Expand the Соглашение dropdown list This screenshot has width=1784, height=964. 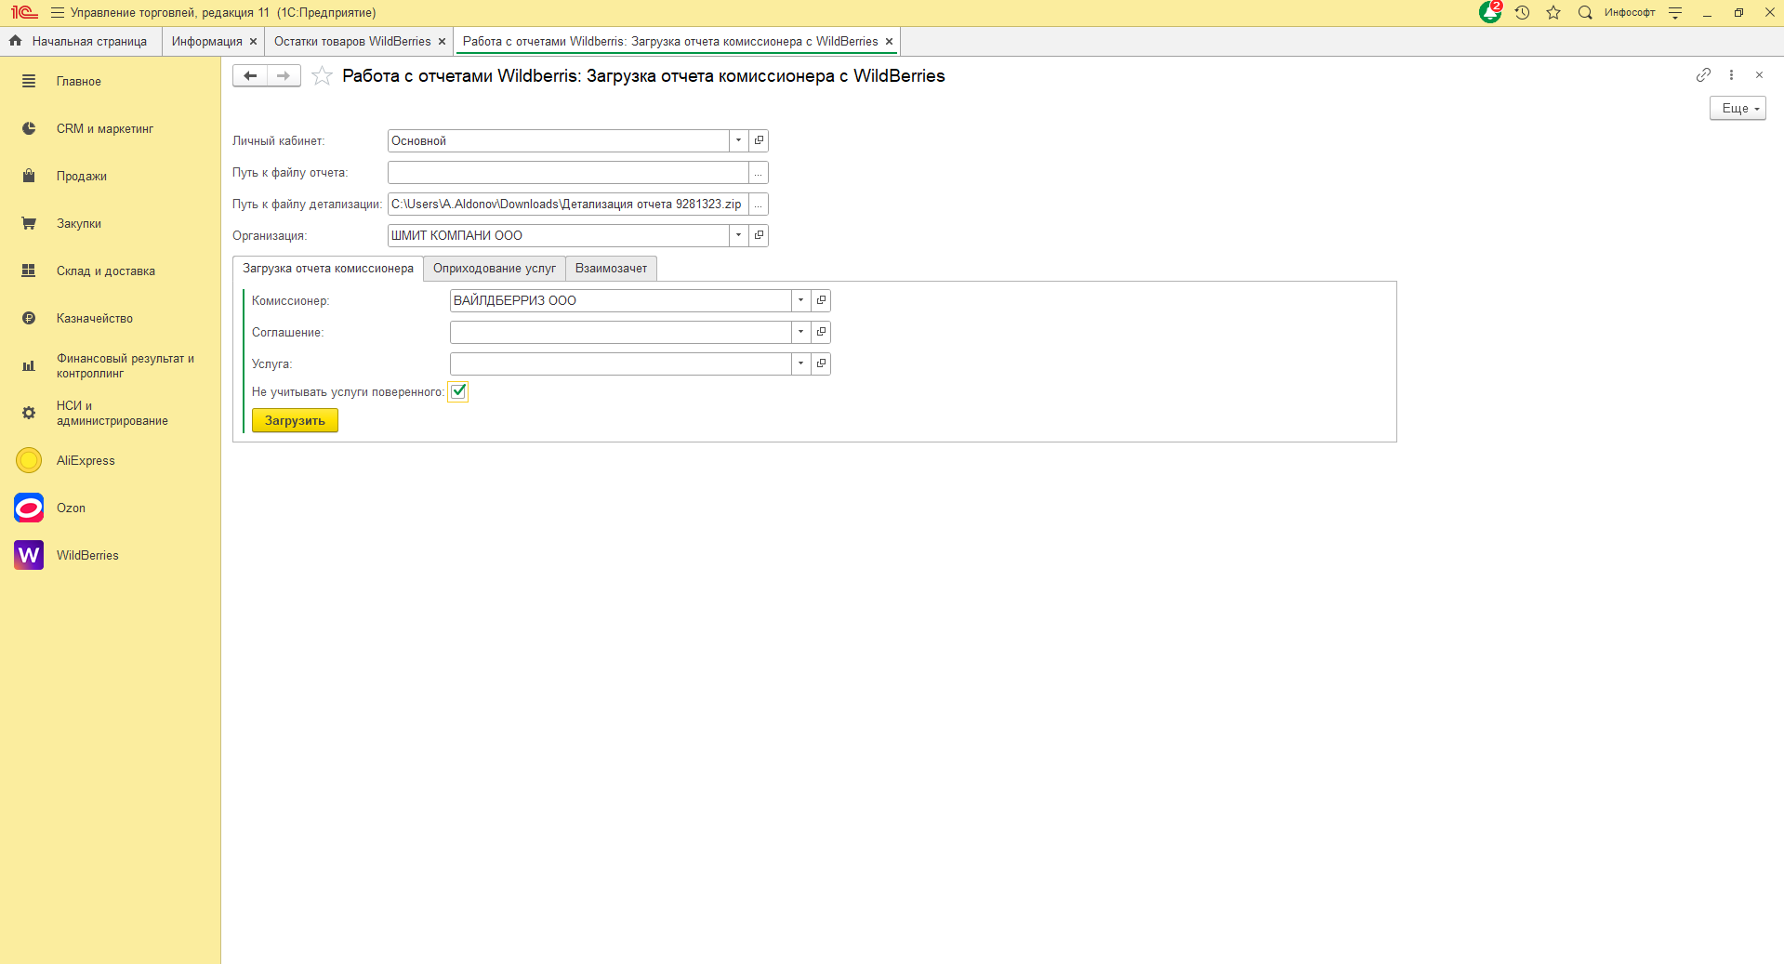tap(800, 333)
